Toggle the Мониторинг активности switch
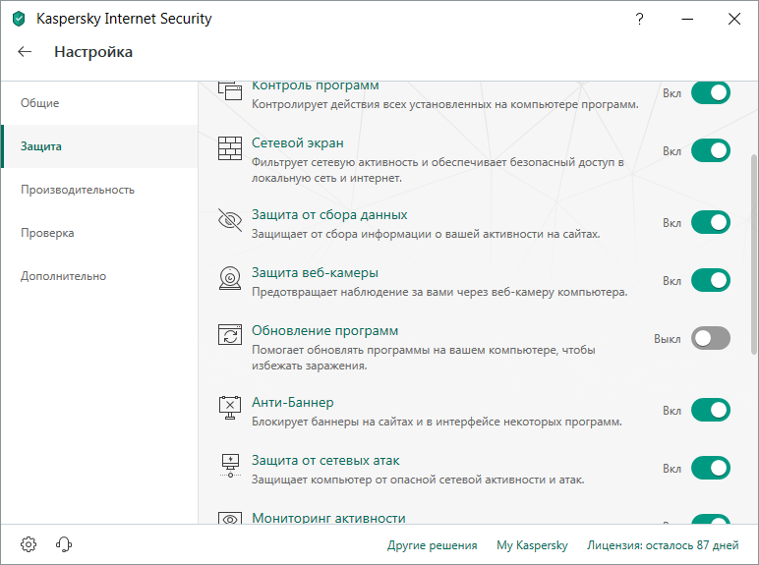This screenshot has width=759, height=565. pyautogui.click(x=711, y=520)
